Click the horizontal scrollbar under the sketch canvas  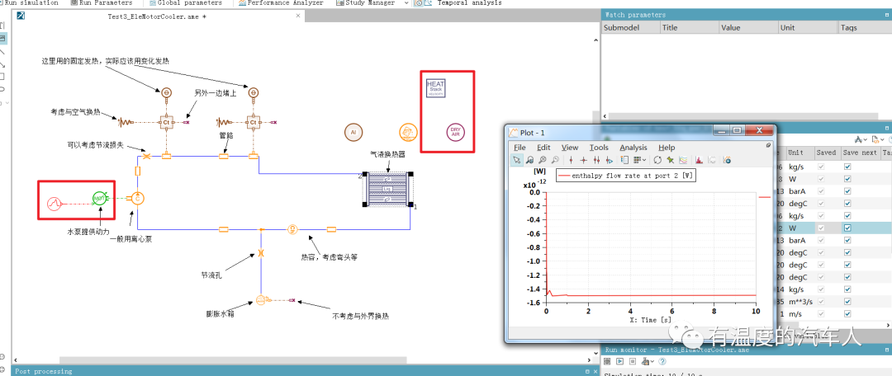(233, 360)
